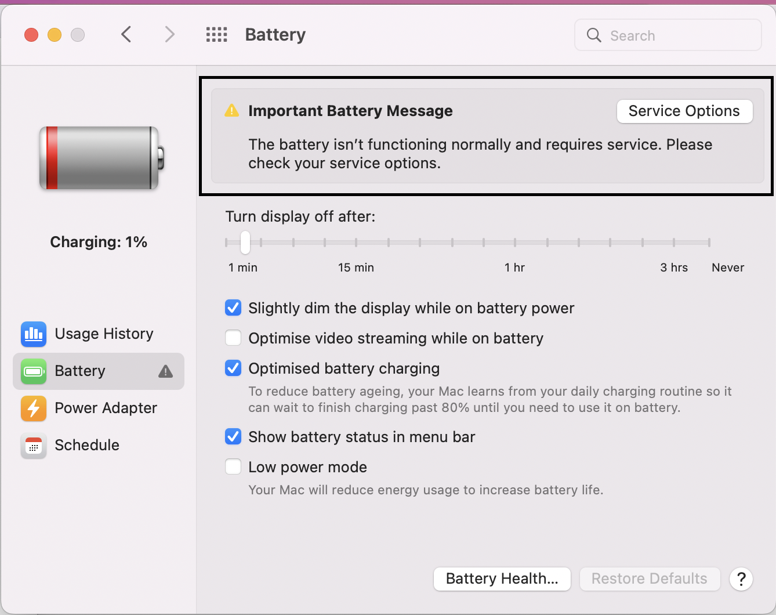Disable slightly dim display on battery
This screenshot has width=776, height=615.
tap(233, 307)
